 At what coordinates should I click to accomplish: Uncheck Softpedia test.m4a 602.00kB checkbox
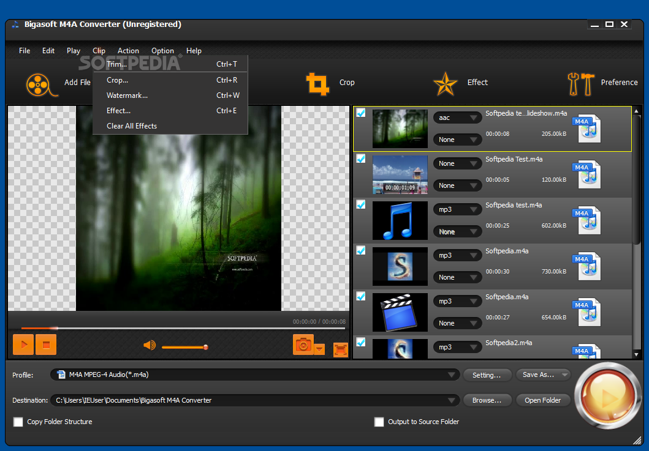click(361, 204)
